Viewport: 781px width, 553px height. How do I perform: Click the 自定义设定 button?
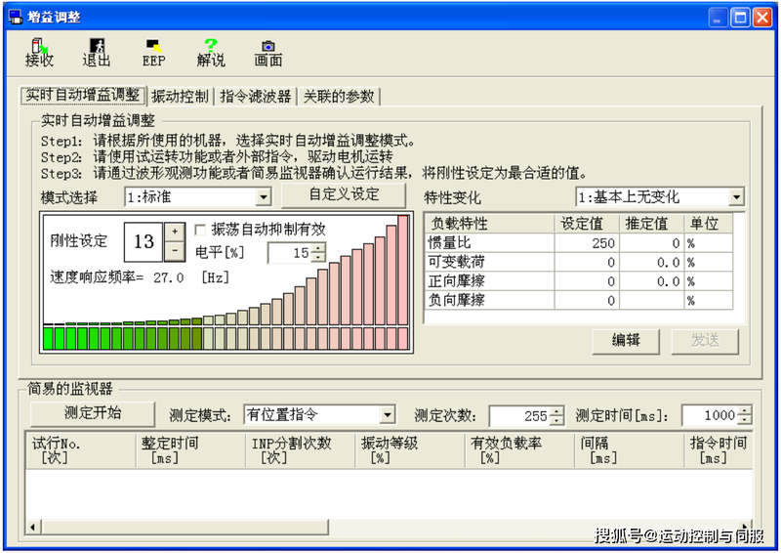coord(344,194)
